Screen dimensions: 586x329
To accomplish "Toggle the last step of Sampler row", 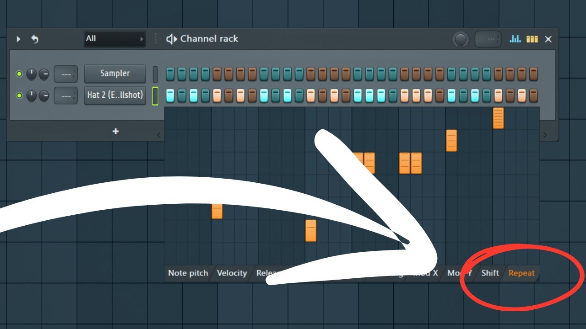I will click(x=533, y=74).
